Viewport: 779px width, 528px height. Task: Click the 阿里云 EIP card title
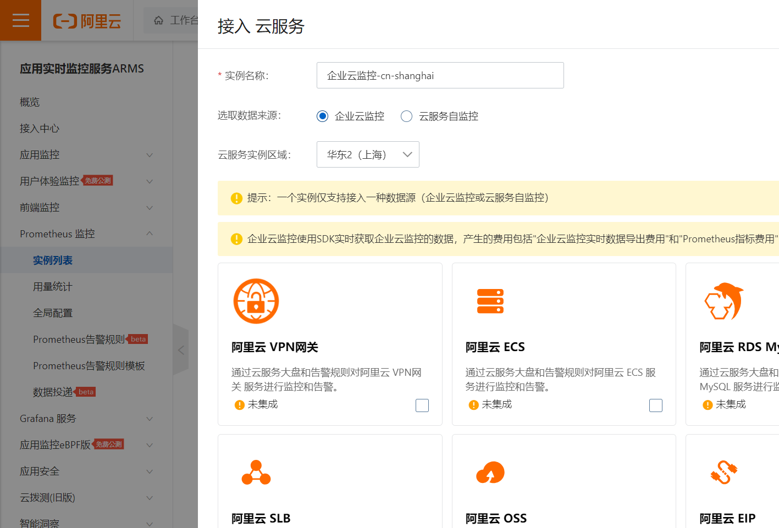[x=728, y=518]
